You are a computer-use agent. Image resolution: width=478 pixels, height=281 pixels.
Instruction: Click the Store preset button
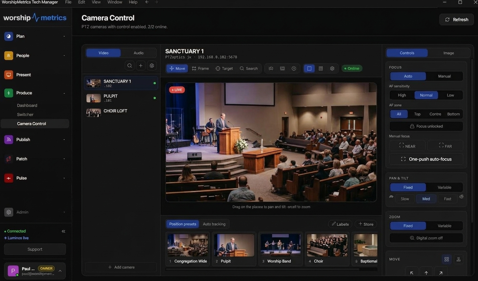[x=366, y=224]
